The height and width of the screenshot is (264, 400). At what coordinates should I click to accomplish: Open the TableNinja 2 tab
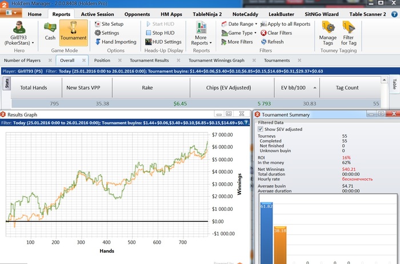pyautogui.click(x=207, y=14)
